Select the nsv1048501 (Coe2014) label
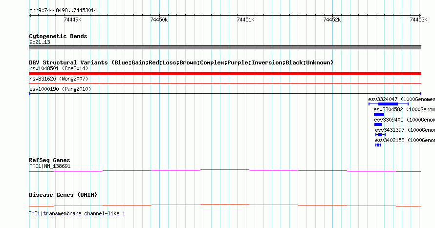Screen dimensions: 435x228 [59, 68]
